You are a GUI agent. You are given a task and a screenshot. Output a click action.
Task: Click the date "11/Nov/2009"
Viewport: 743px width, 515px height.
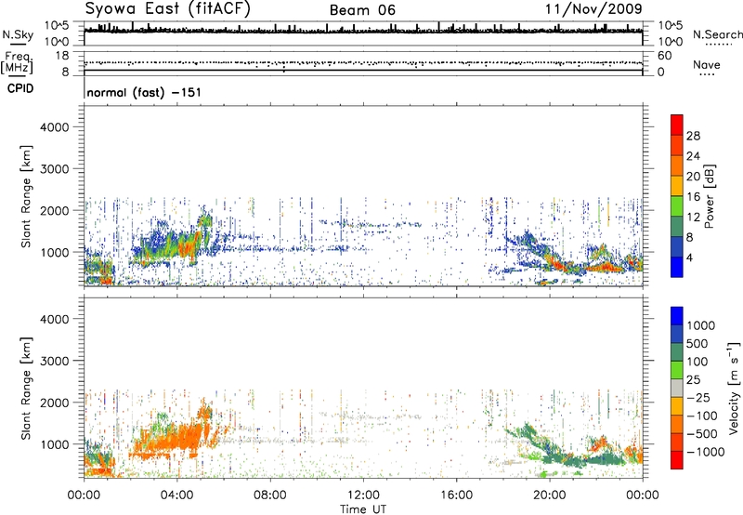[593, 8]
